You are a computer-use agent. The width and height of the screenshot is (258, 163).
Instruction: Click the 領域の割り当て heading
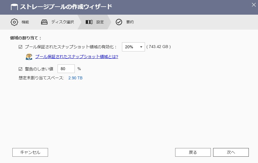click(26, 38)
